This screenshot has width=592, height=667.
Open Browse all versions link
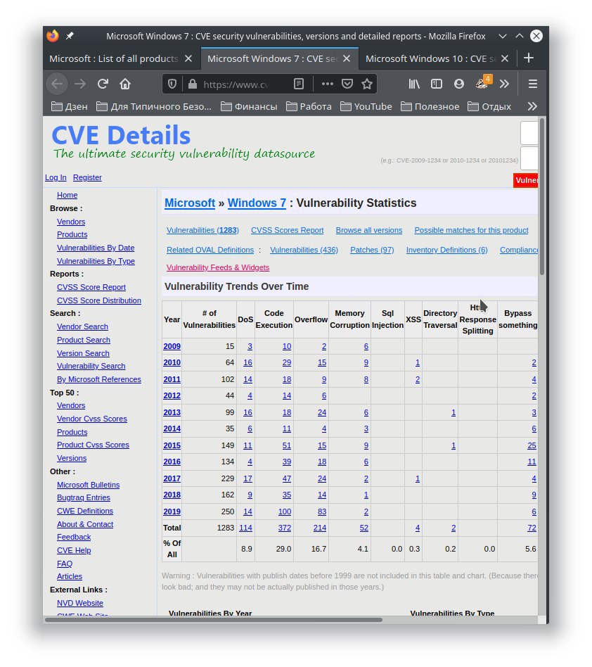click(x=369, y=230)
